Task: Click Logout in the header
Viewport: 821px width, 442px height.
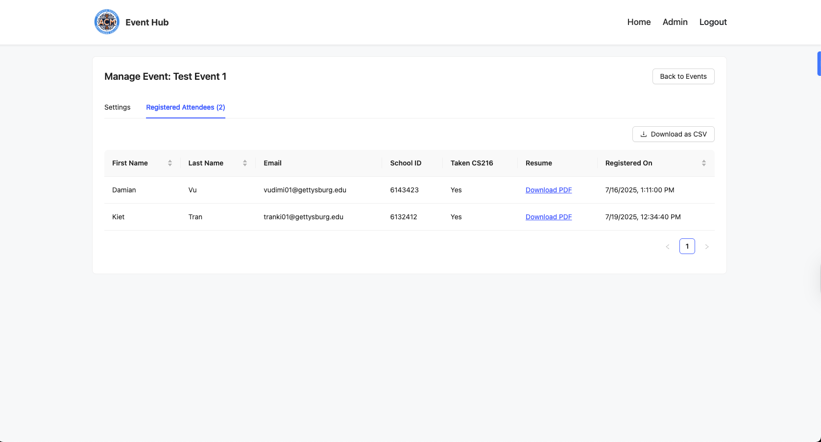Action: (x=713, y=22)
